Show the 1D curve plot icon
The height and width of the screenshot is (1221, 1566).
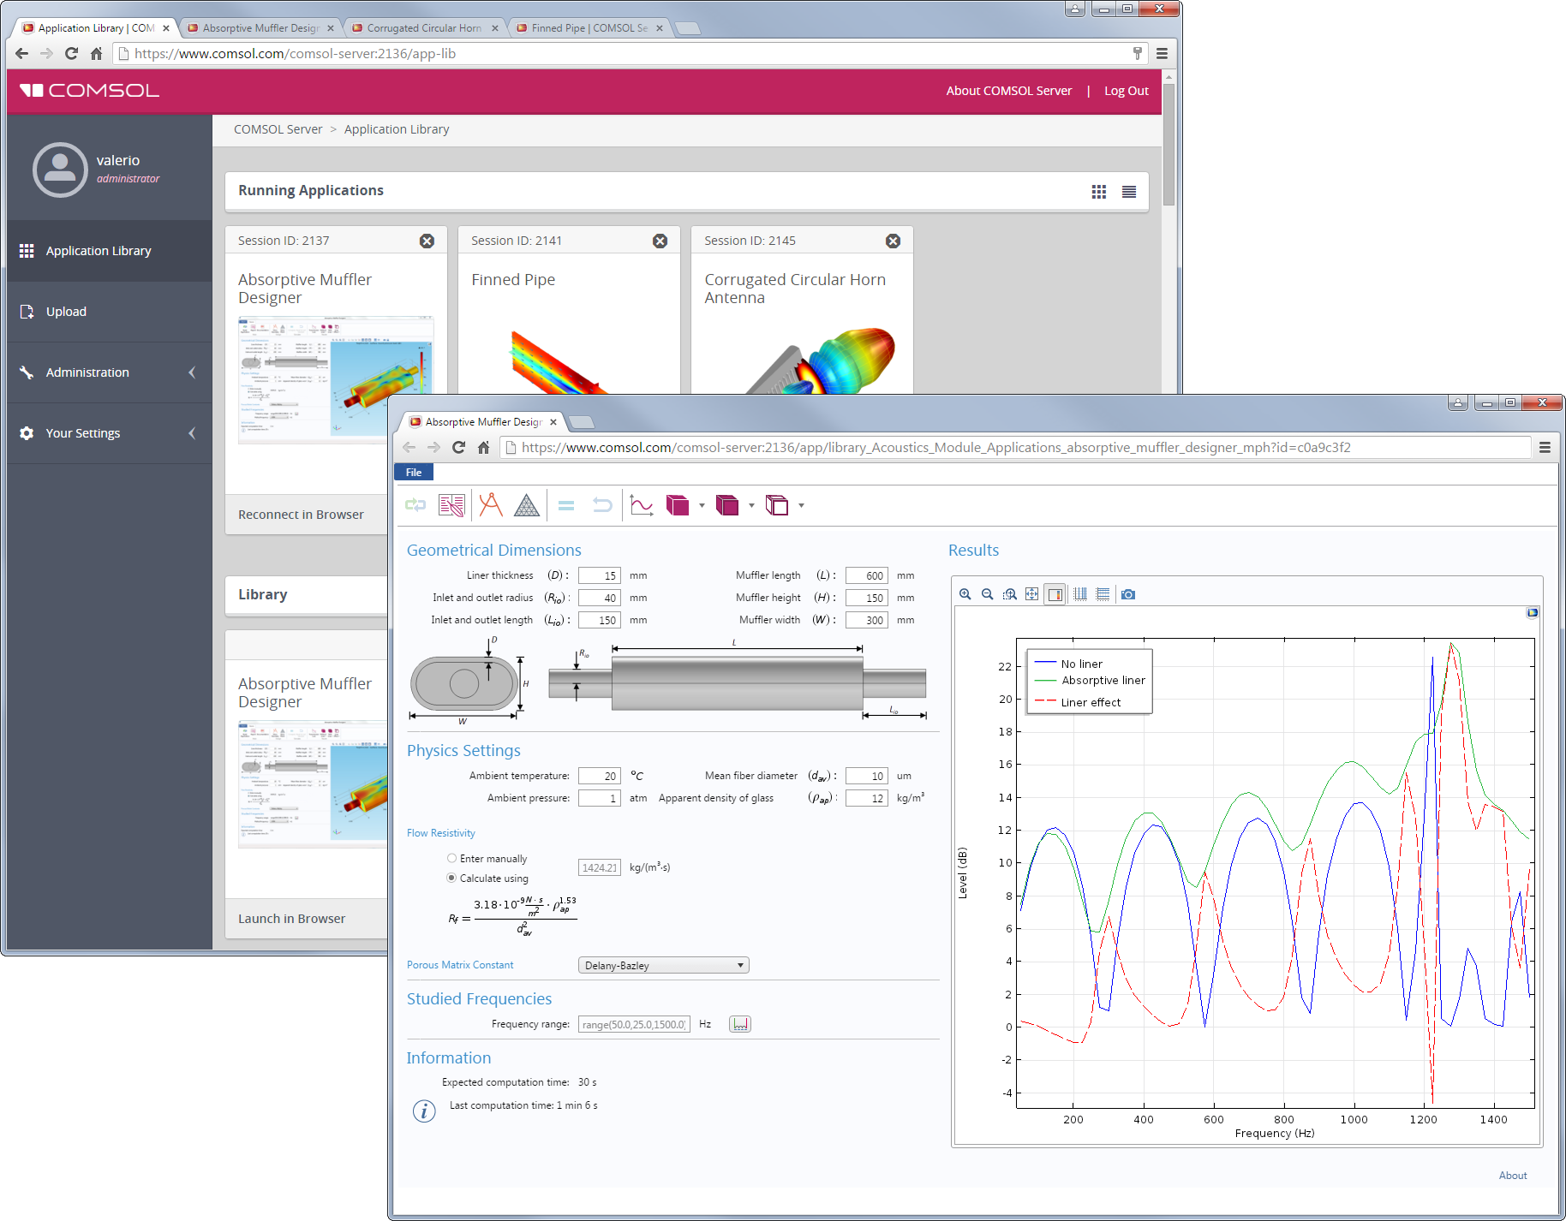[642, 505]
